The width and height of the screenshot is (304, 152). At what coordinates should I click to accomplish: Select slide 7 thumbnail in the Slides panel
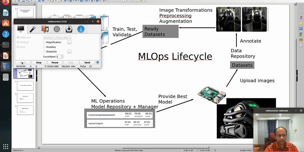click(x=25, y=85)
